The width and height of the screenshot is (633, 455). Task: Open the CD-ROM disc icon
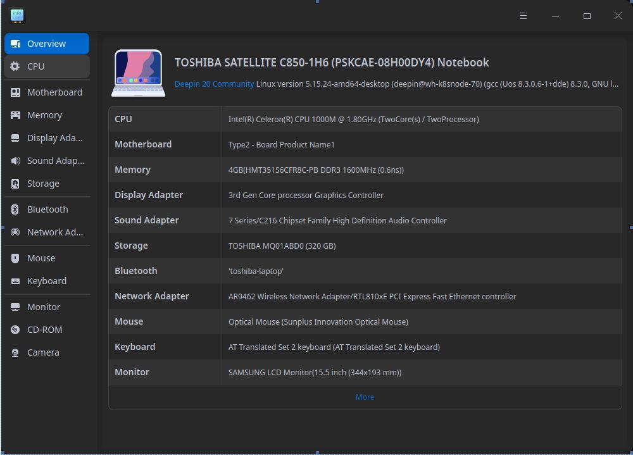click(15, 330)
